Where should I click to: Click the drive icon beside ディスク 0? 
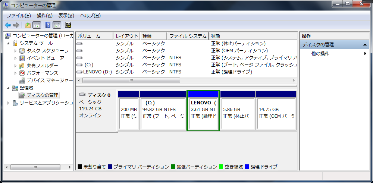click(x=82, y=94)
